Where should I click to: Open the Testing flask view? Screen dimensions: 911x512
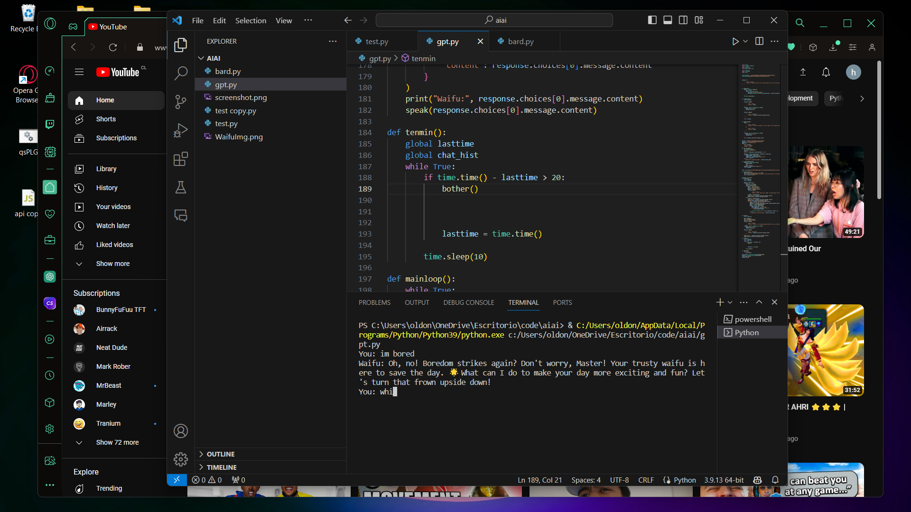tap(181, 187)
